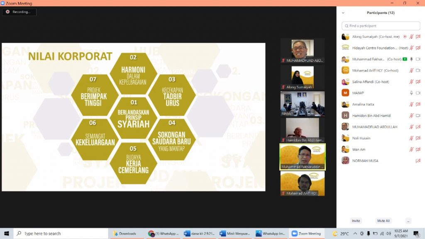The width and height of the screenshot is (425, 239).
Task: Click the Find a participant search field
Action: point(381,26)
